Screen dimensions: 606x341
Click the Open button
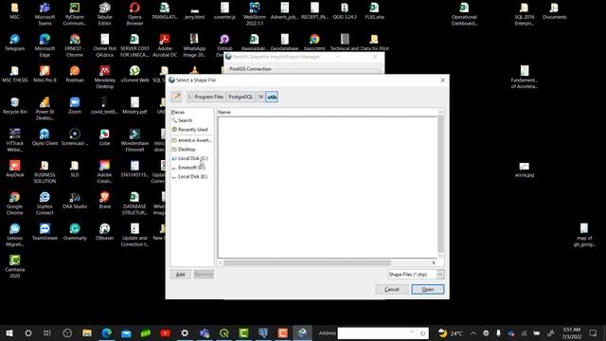coord(427,289)
